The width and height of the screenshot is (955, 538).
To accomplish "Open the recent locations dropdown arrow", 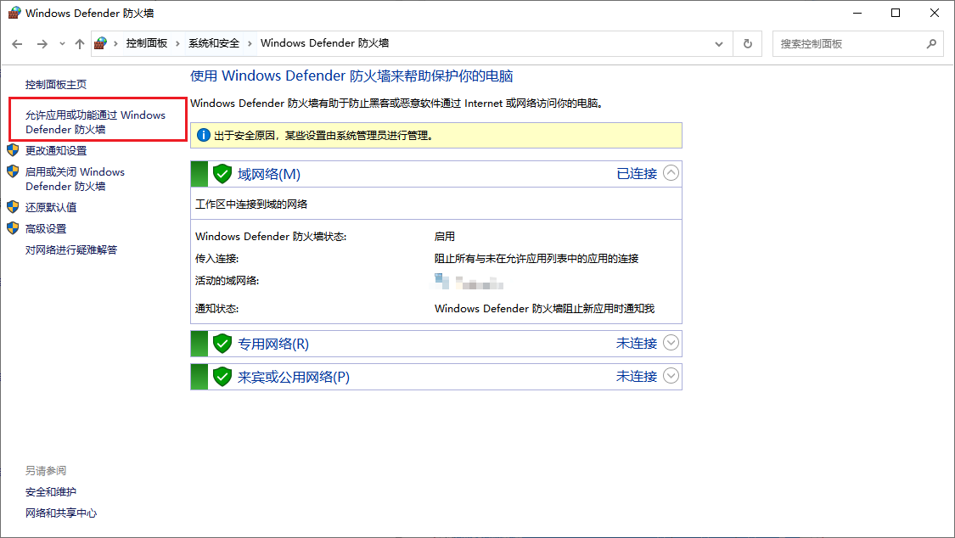I will point(61,44).
